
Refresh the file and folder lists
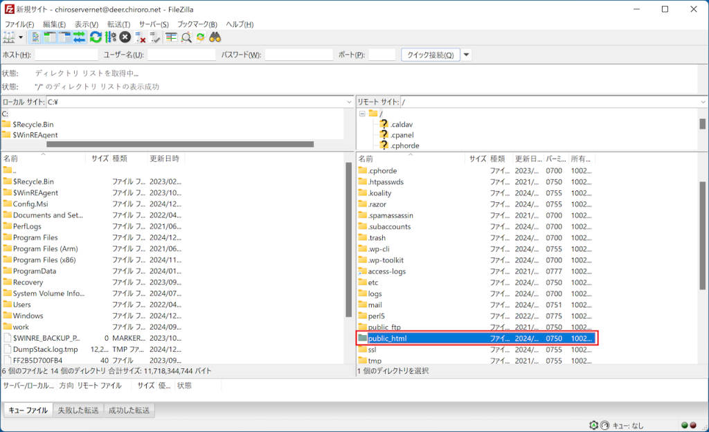pos(95,37)
